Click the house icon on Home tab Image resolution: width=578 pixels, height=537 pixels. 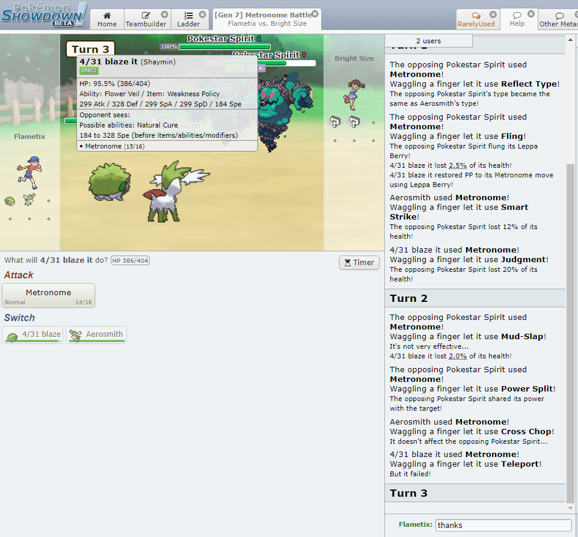(107, 15)
